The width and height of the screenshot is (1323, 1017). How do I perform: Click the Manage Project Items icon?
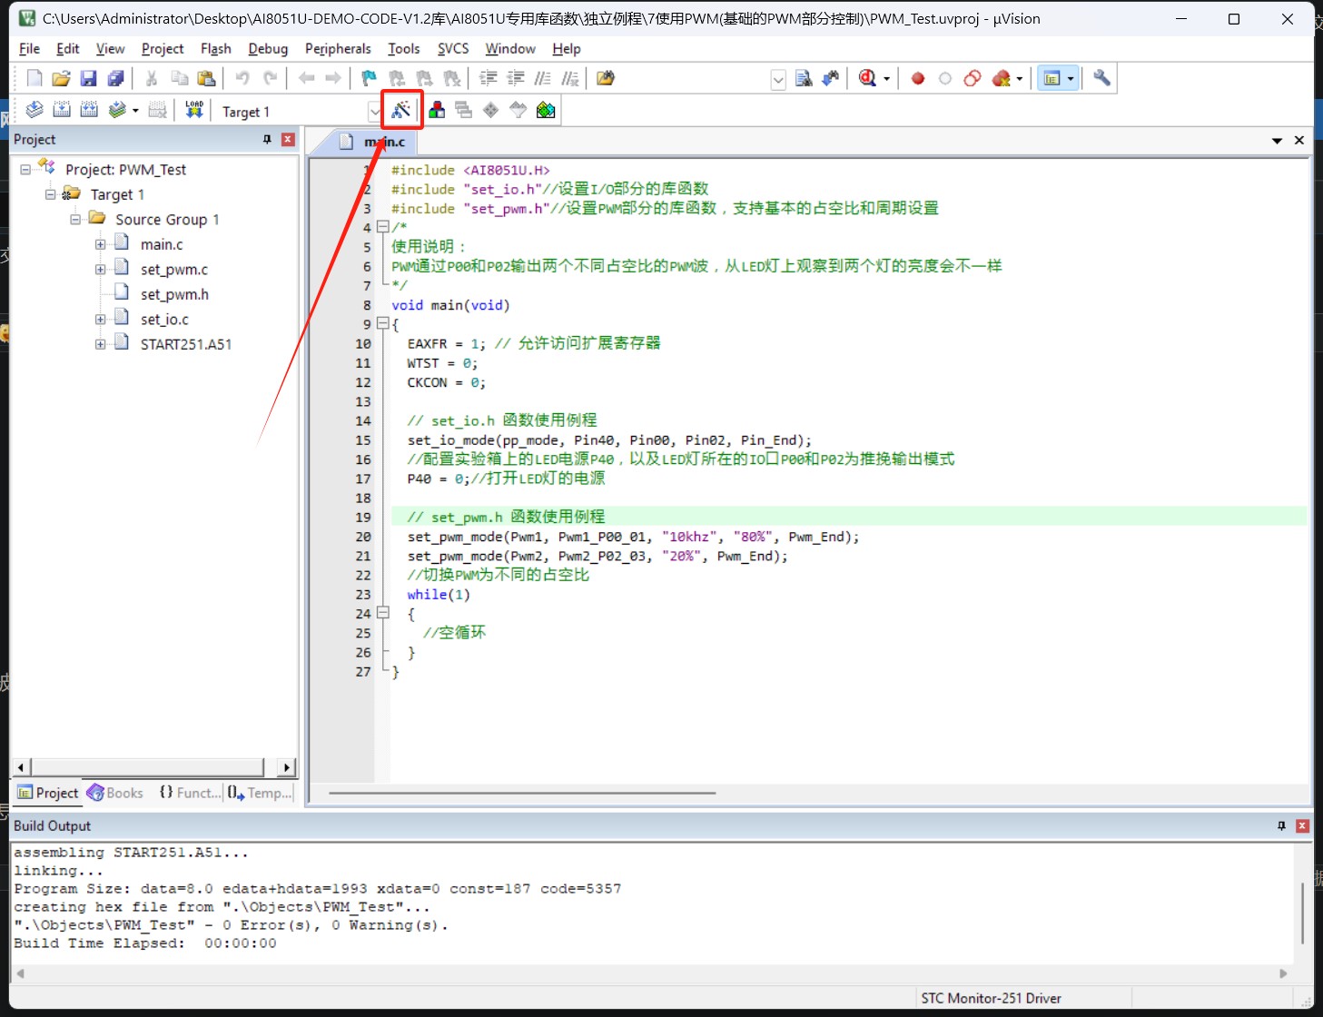click(x=437, y=111)
